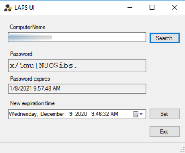
Task: Minimize the LAPS UI window
Action: coord(130,8)
